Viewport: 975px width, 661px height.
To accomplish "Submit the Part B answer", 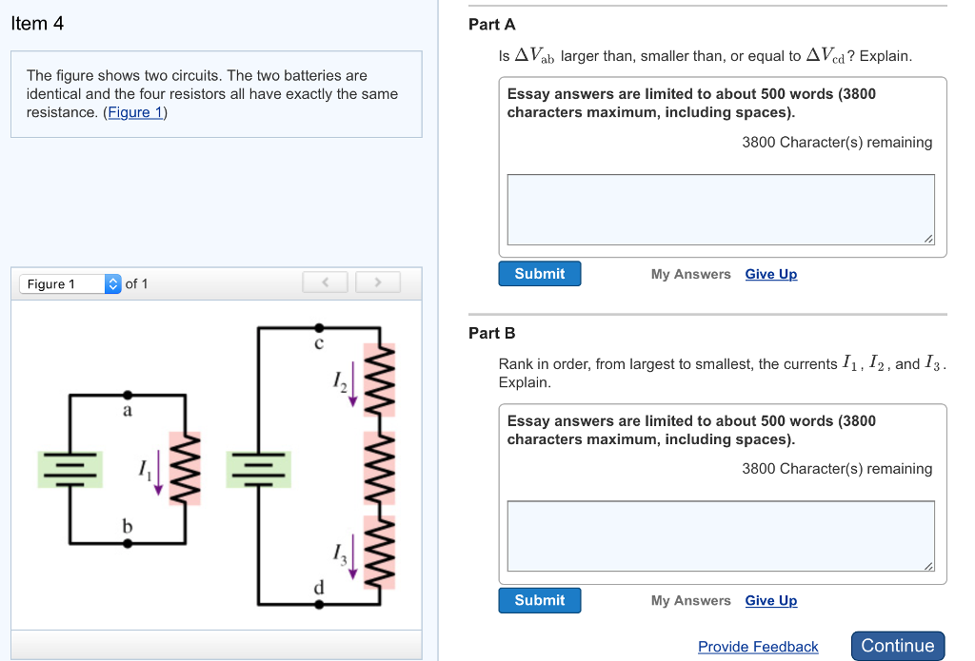I will click(x=539, y=600).
